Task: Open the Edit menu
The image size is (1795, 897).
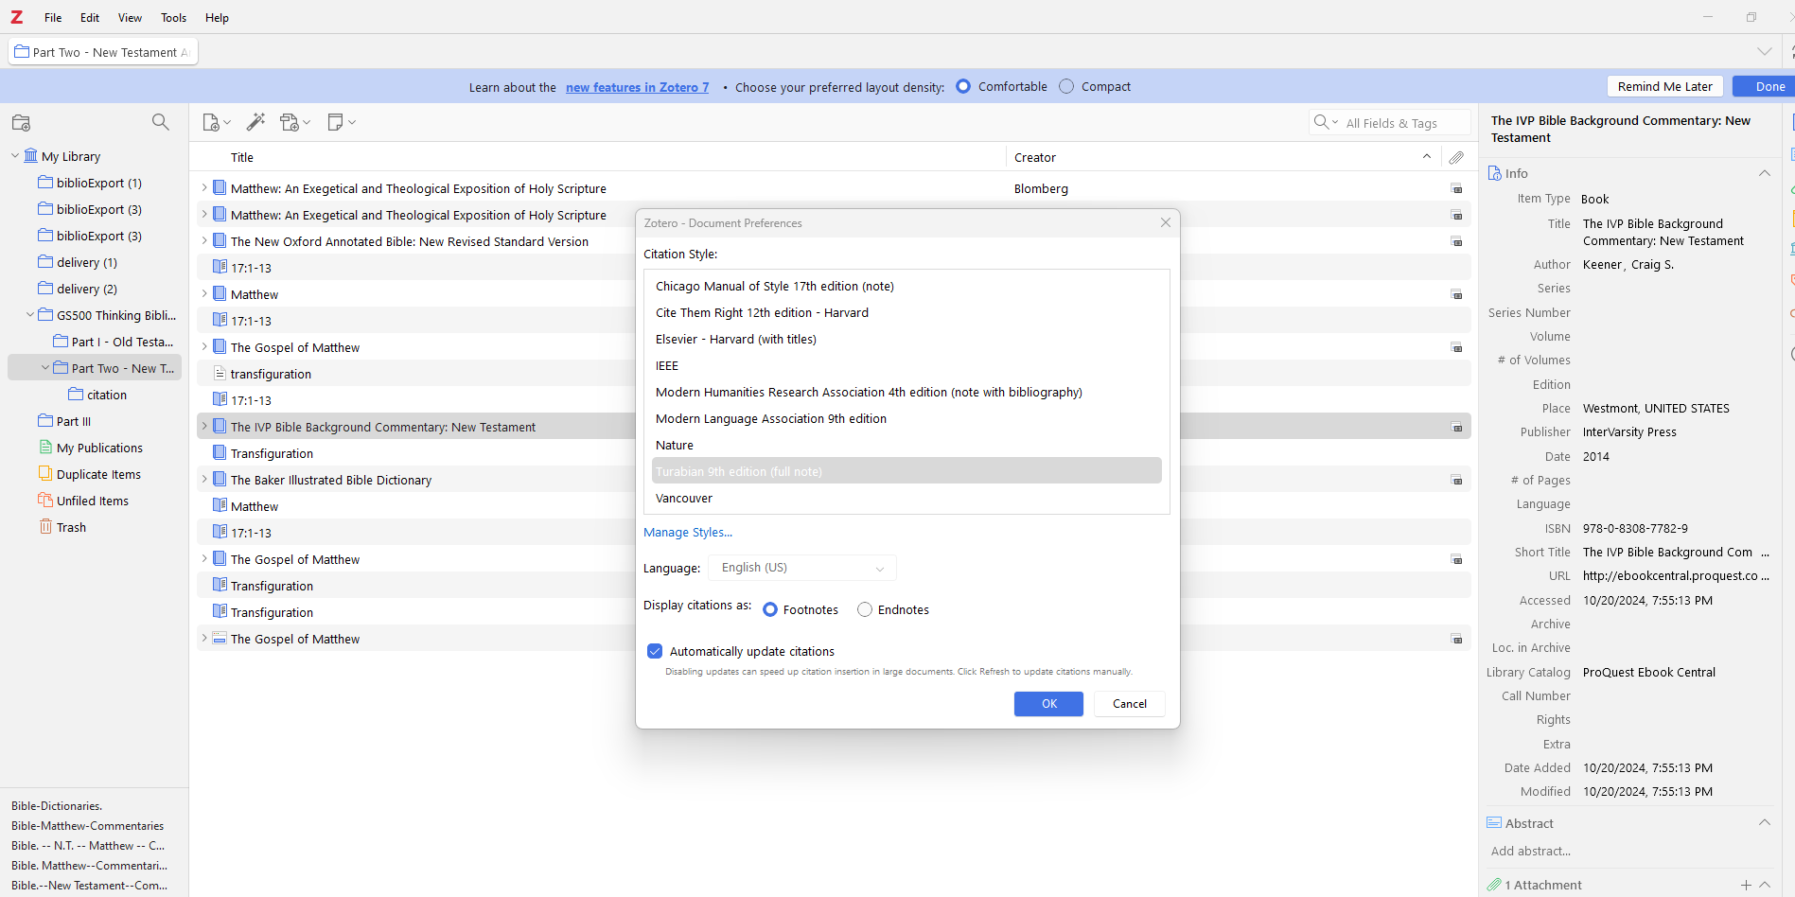Action: tap(90, 17)
